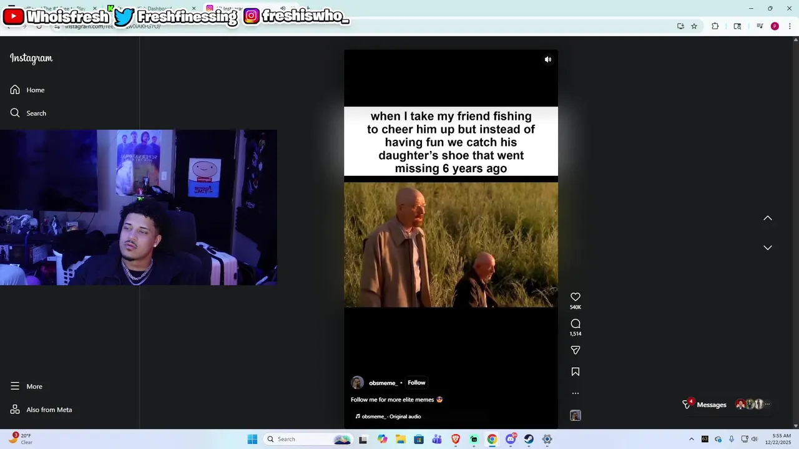799x449 pixels.
Task: Open Task View on the taskbar
Action: (x=363, y=439)
